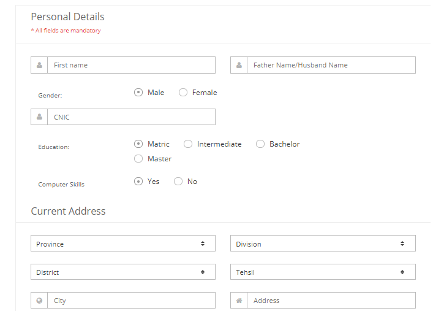Screen dimensions: 433x311
Task: Set Computer Skills to No
Action: (178, 182)
